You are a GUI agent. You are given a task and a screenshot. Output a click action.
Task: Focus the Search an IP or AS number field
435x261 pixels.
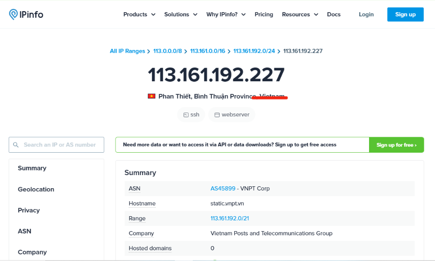tap(56, 145)
